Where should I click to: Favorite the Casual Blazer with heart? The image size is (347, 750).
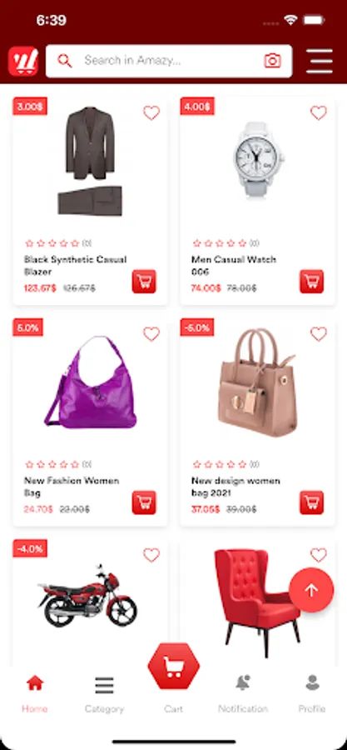click(151, 112)
